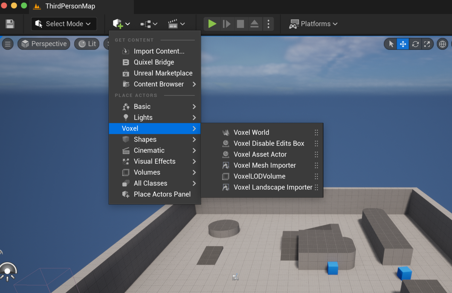This screenshot has height=293, width=452.
Task: Click the Unreal Marketplace bag icon
Action: click(126, 73)
